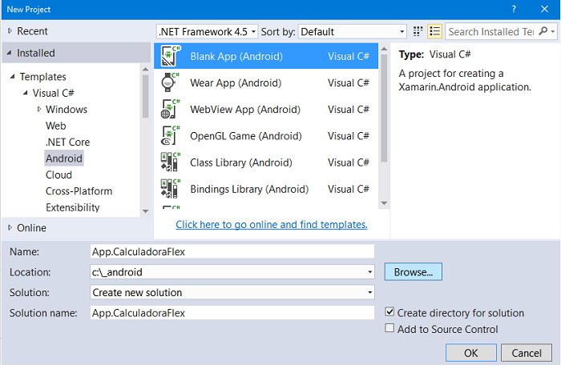Select .NET Core in the tree
Viewport: 561px width, 369px height.
(x=67, y=142)
